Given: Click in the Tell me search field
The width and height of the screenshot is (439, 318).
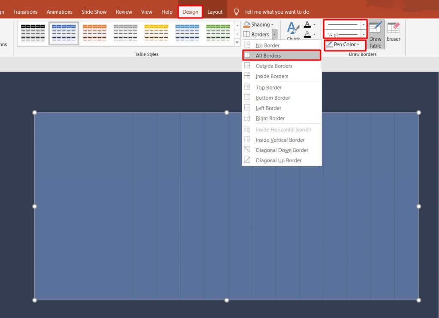Looking at the screenshot, I should (x=277, y=12).
